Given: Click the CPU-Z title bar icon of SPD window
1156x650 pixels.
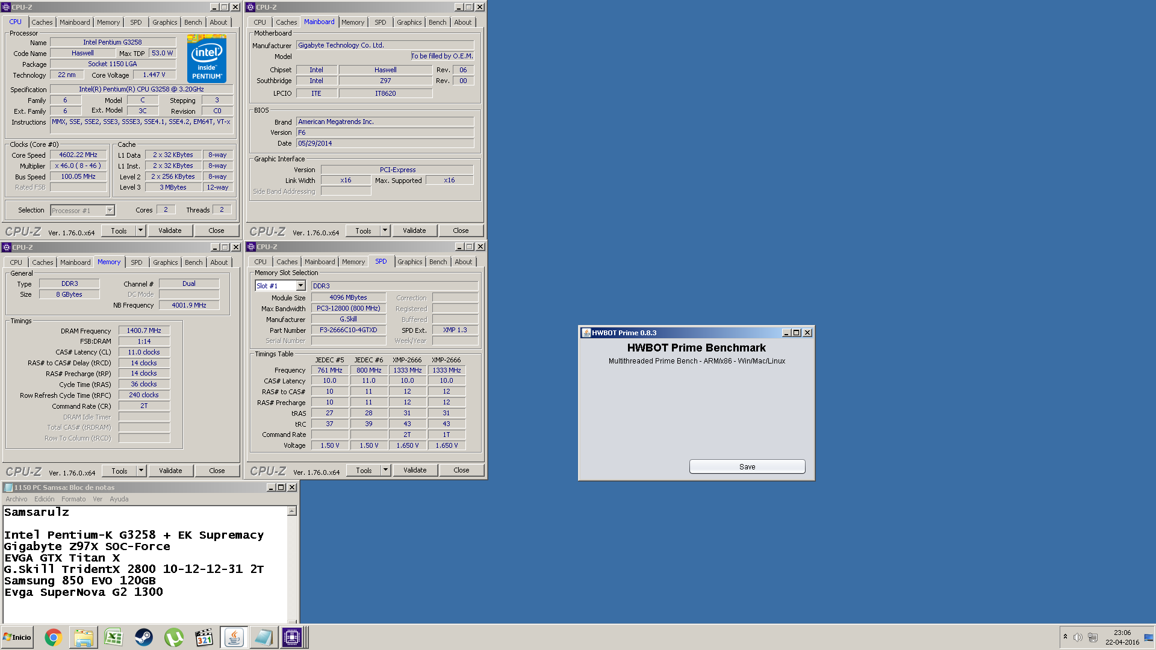Looking at the screenshot, I should (251, 247).
